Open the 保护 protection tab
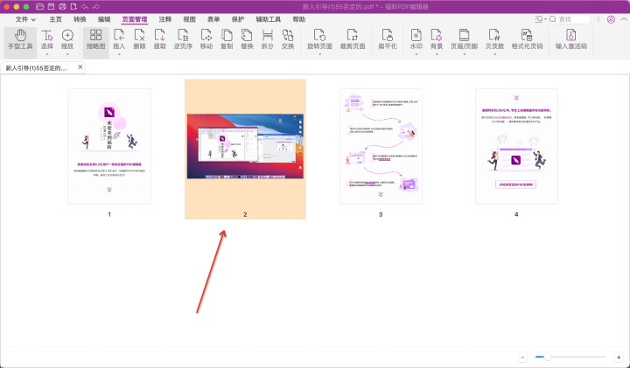 click(x=238, y=18)
